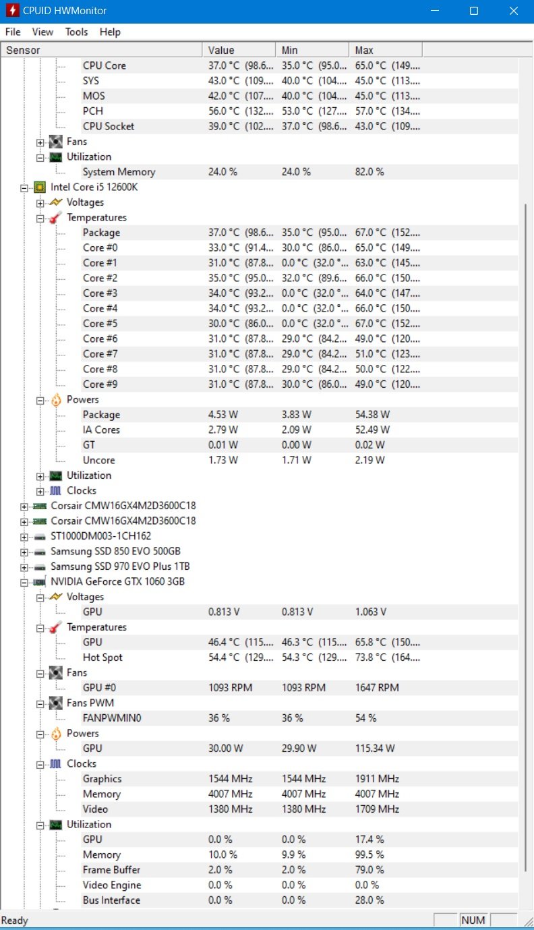The width and height of the screenshot is (534, 930).
Task: Click the GPU Utilization graph icon
Action: pos(56,824)
